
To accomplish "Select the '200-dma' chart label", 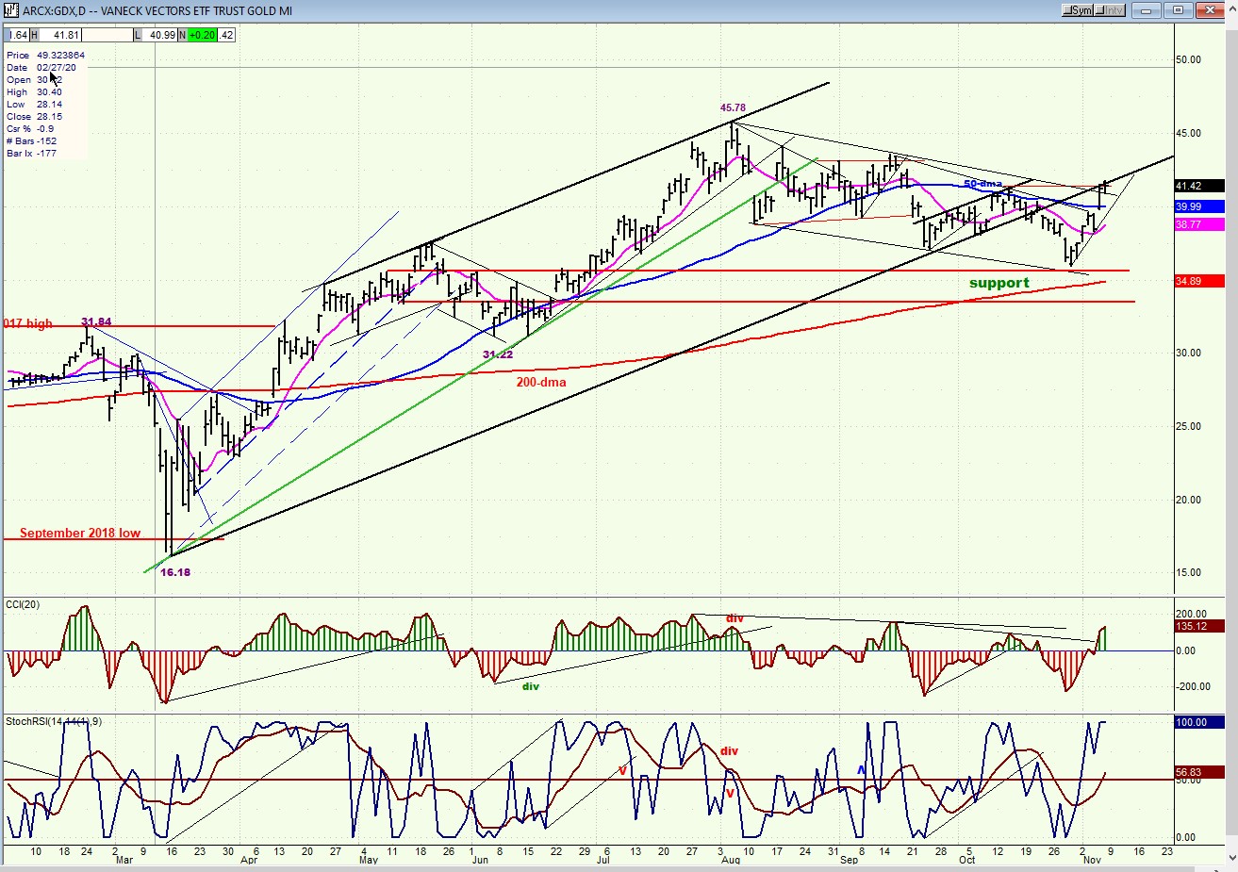I will pyautogui.click(x=541, y=382).
